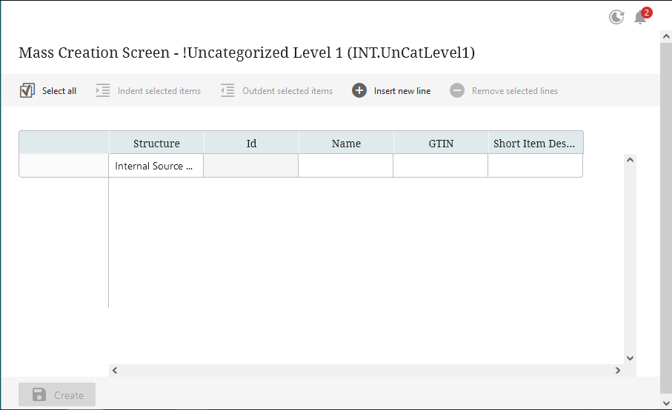Viewport: 672px width, 410px height.
Task: Click the empty Id cell in first row
Action: pyautogui.click(x=250, y=166)
